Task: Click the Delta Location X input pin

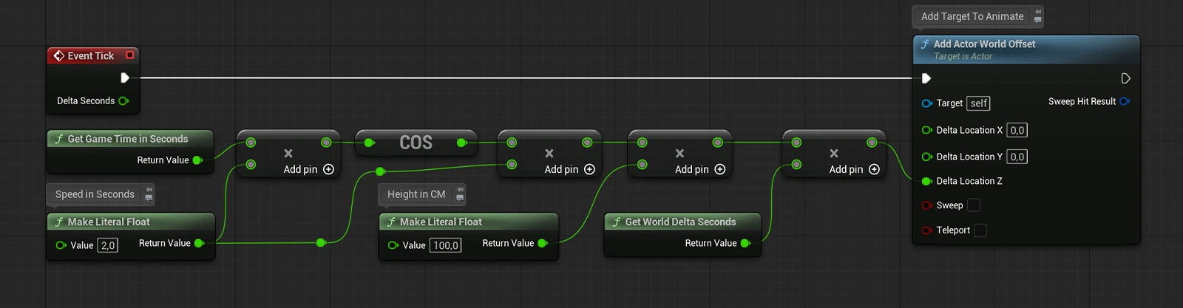Action: [x=926, y=130]
